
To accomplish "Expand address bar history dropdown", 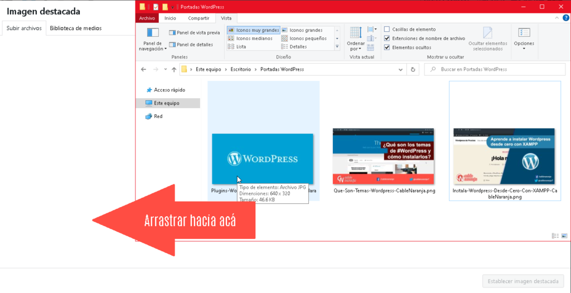I will tap(401, 70).
